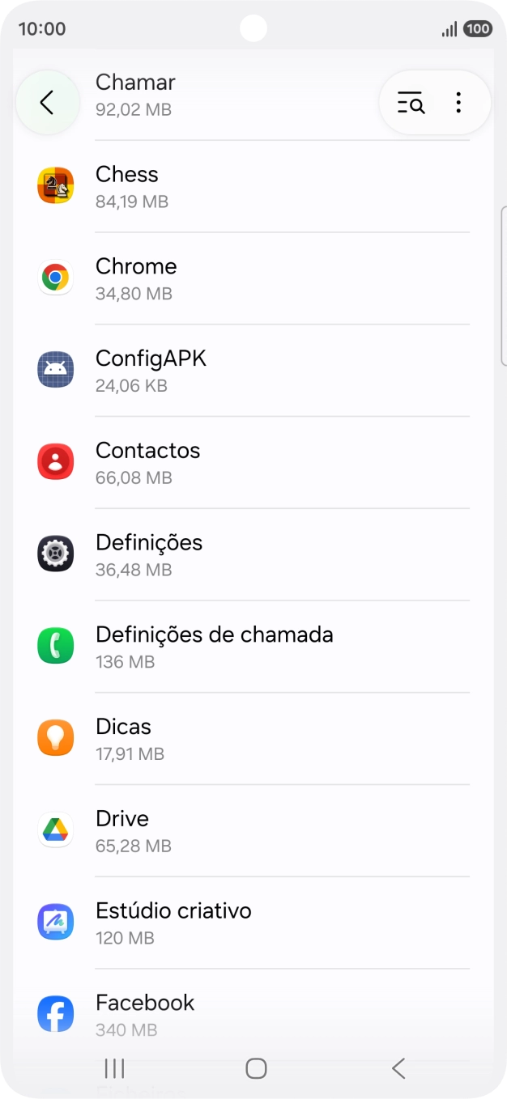Tap the recents button in navigation bar
Viewport: 507px width, 1099px height.
pos(113,1068)
